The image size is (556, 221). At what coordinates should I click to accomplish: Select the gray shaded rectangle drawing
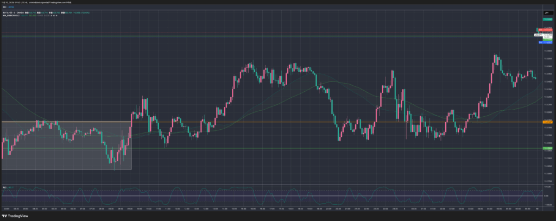pyautogui.click(x=65, y=157)
